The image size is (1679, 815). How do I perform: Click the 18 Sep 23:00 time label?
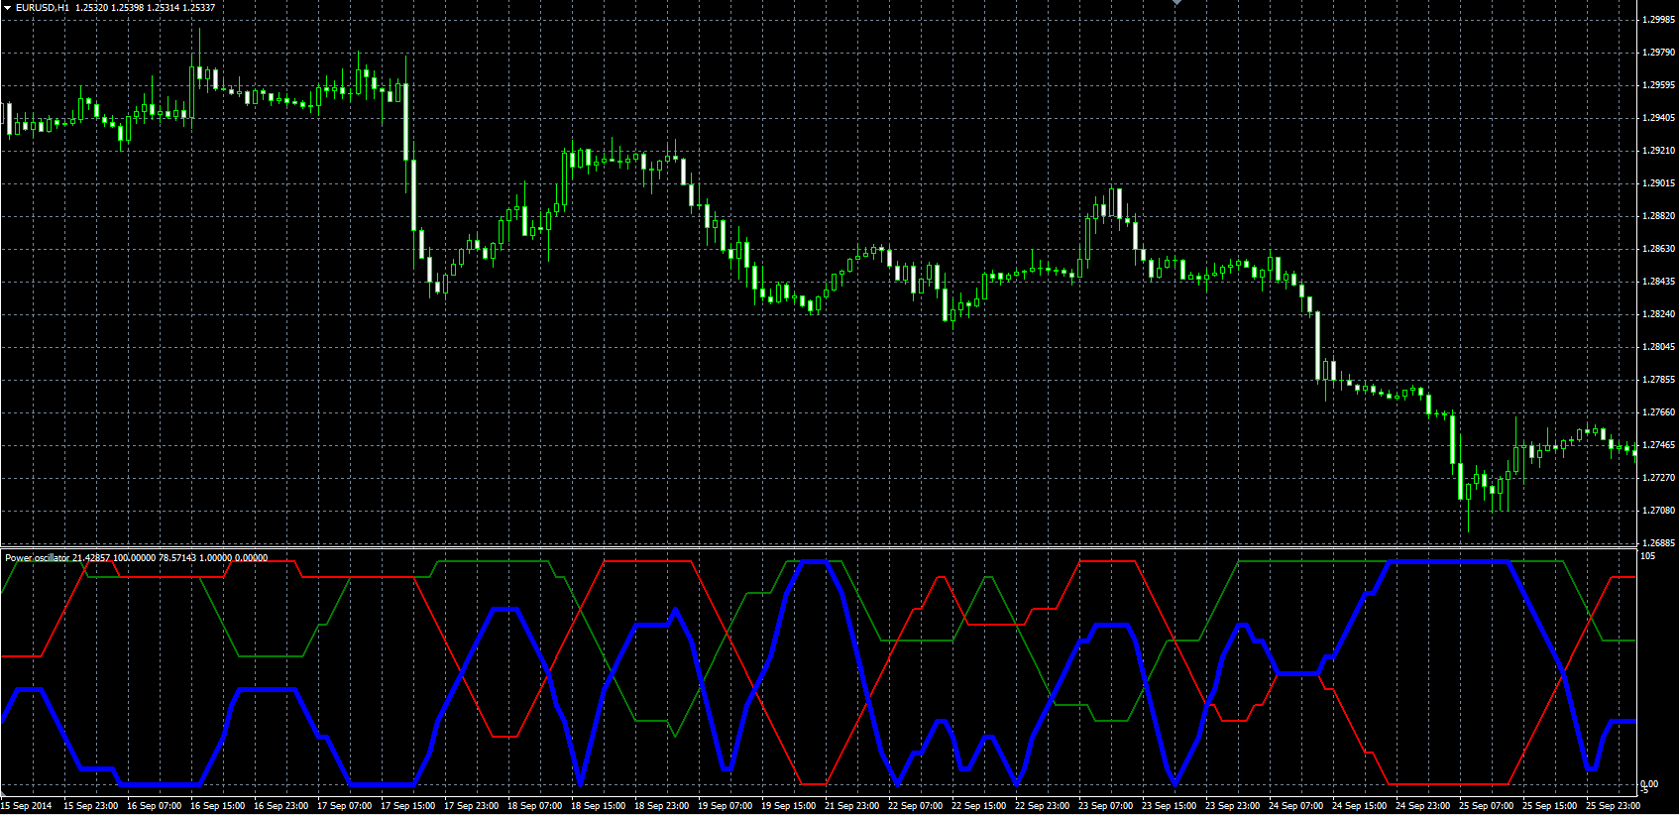[662, 805]
